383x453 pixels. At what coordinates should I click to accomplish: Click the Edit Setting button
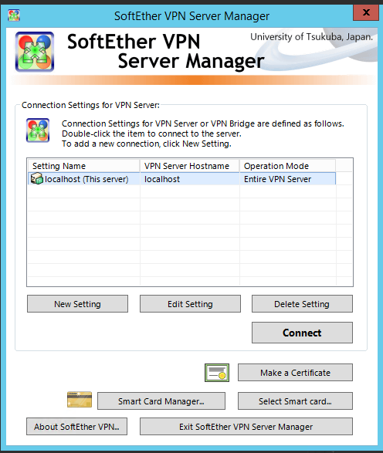pyautogui.click(x=190, y=303)
